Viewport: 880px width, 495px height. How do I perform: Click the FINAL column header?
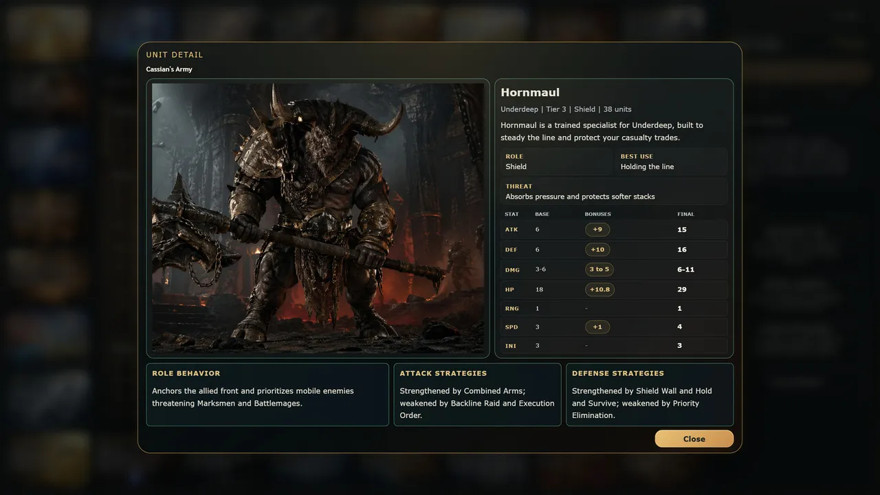685,214
